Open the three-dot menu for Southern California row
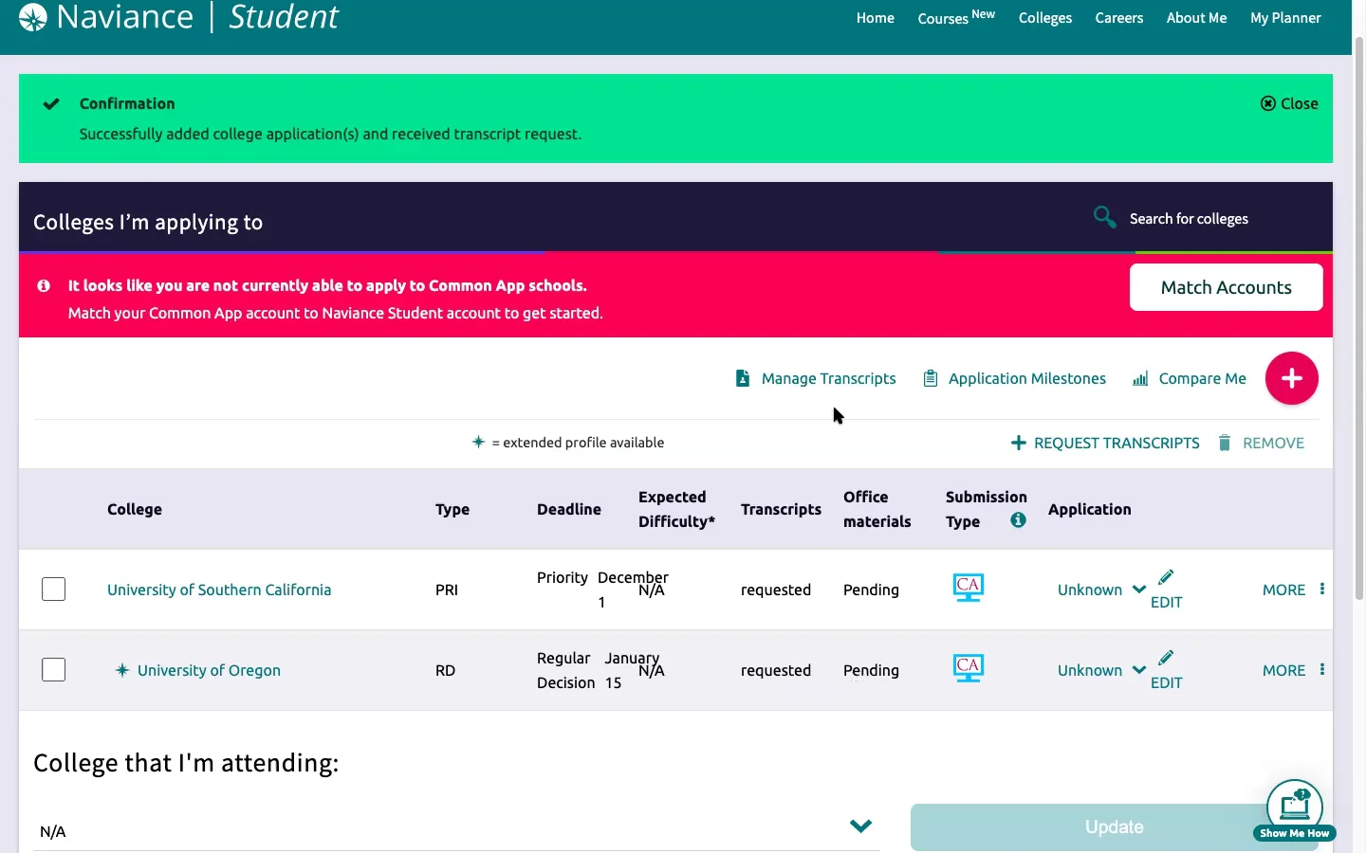Image resolution: width=1366 pixels, height=853 pixels. coord(1322,589)
